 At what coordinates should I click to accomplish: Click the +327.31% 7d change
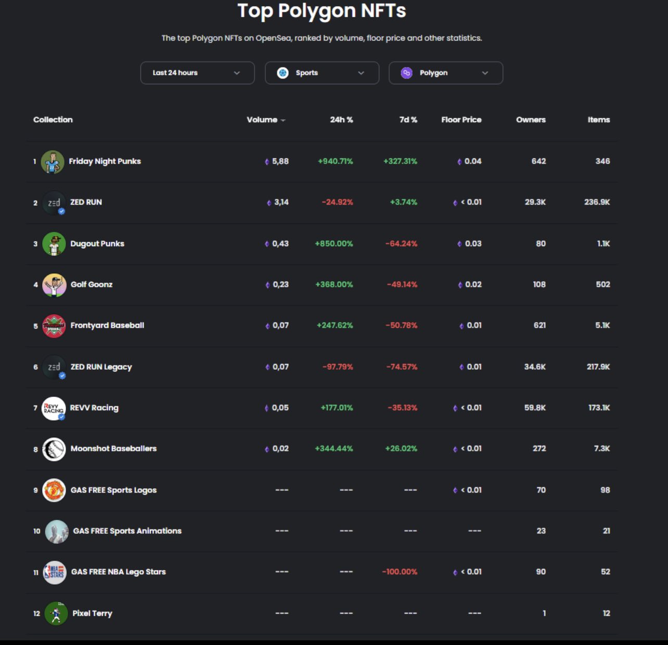(x=401, y=161)
